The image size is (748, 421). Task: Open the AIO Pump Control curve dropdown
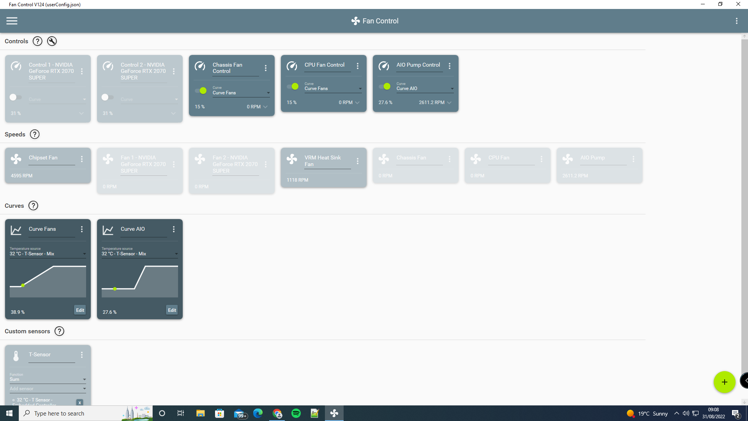tap(425, 88)
